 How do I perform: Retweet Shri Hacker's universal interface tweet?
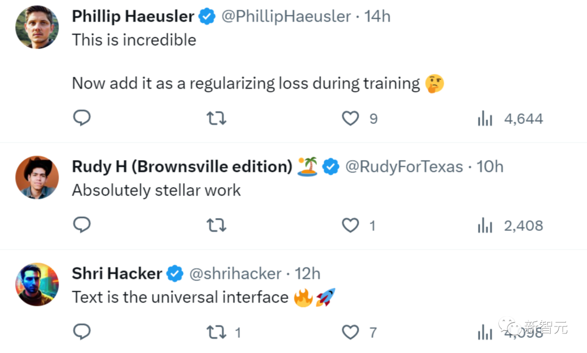tap(216, 332)
